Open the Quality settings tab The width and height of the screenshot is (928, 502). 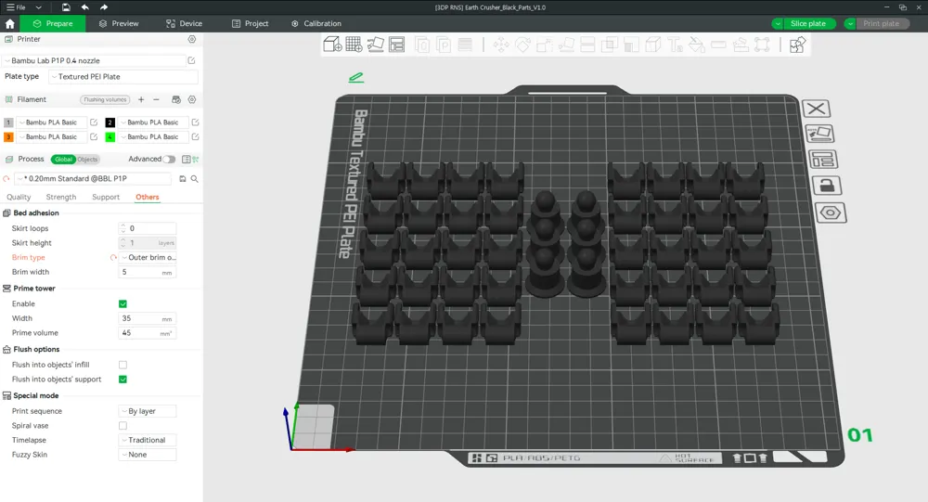[x=19, y=197]
